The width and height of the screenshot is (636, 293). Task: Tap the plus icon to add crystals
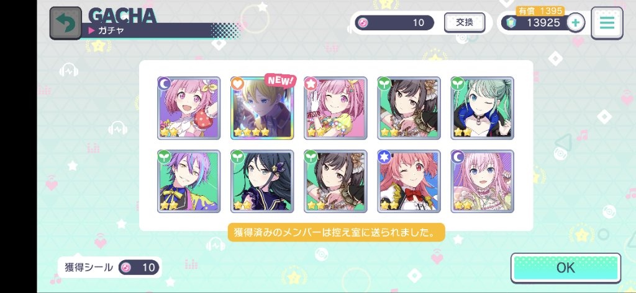(575, 22)
